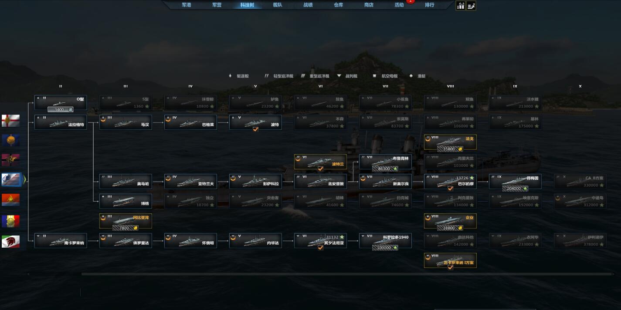Open the 舰队 tab
621x310 pixels.
pyautogui.click(x=277, y=5)
